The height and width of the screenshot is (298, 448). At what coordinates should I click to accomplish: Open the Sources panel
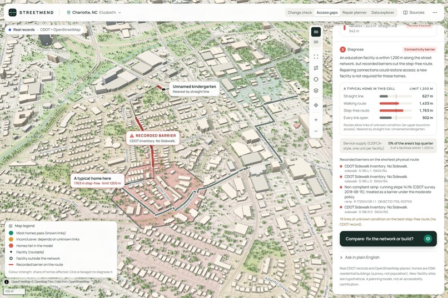(414, 13)
